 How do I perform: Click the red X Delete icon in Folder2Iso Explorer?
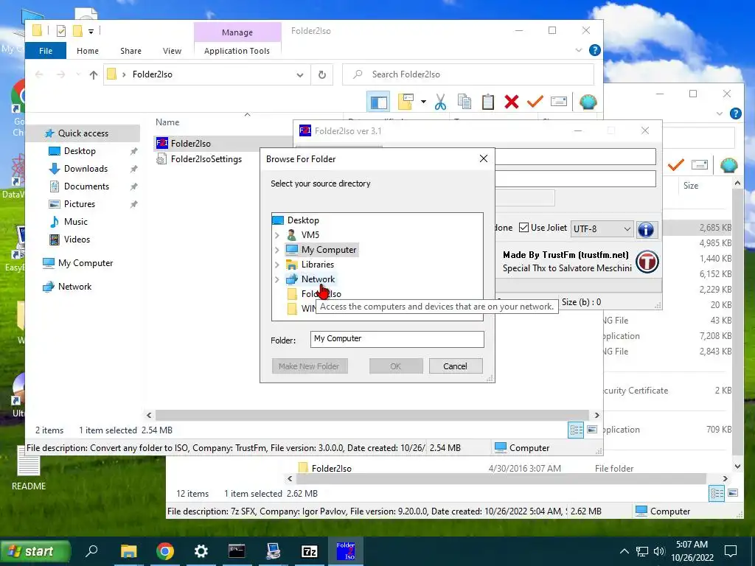coord(512,102)
